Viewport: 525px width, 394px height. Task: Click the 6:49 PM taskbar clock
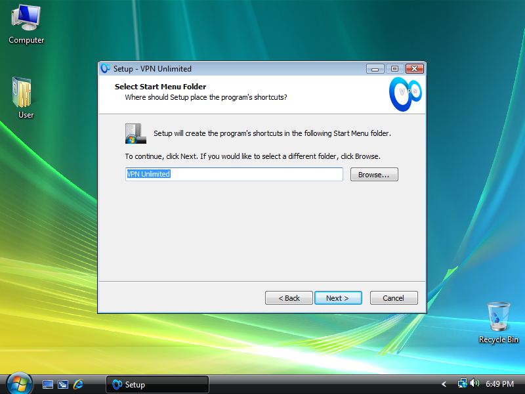point(499,384)
